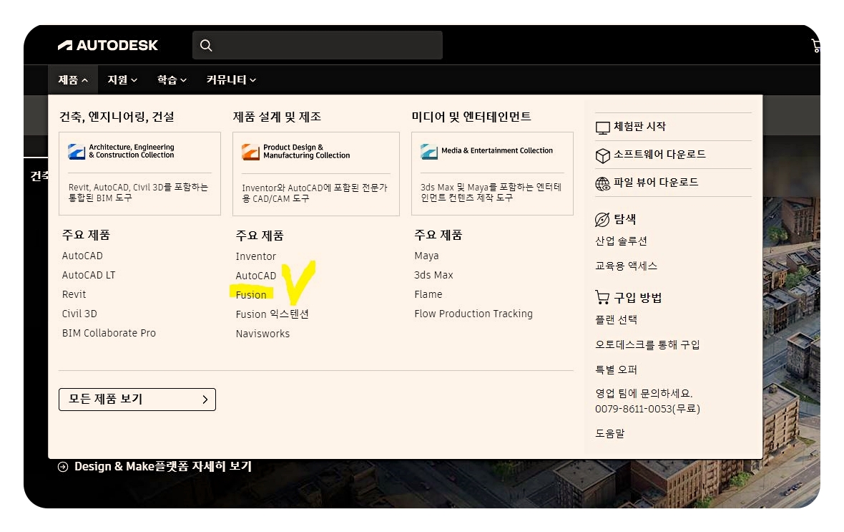Click the 주요 제품 heading above Maya
844x532 pixels.
click(x=438, y=235)
